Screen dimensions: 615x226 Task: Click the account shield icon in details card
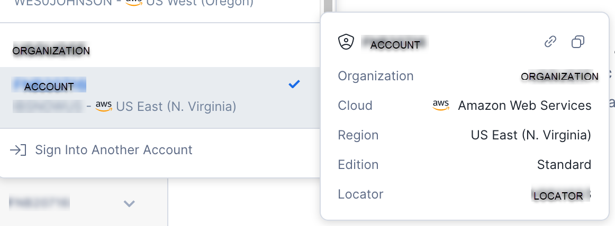[346, 42]
